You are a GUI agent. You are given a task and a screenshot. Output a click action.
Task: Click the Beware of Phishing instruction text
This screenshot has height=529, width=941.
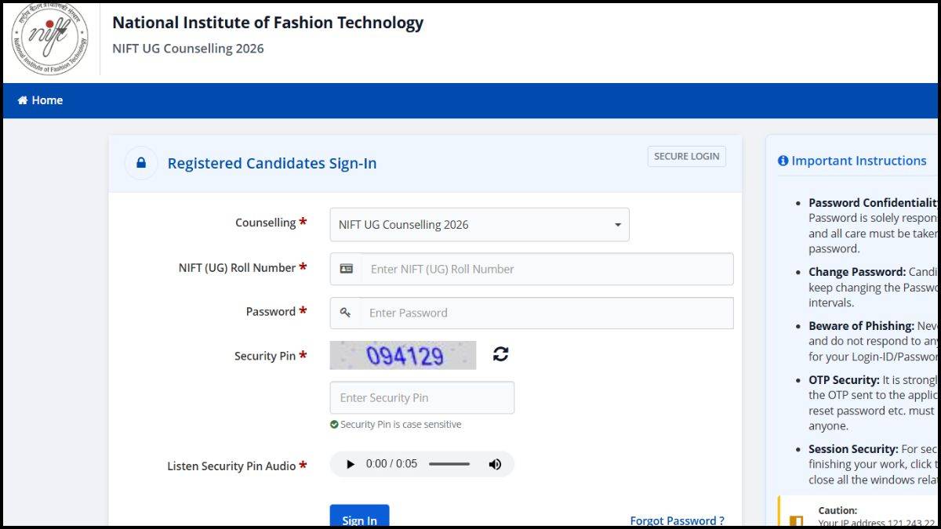point(874,341)
